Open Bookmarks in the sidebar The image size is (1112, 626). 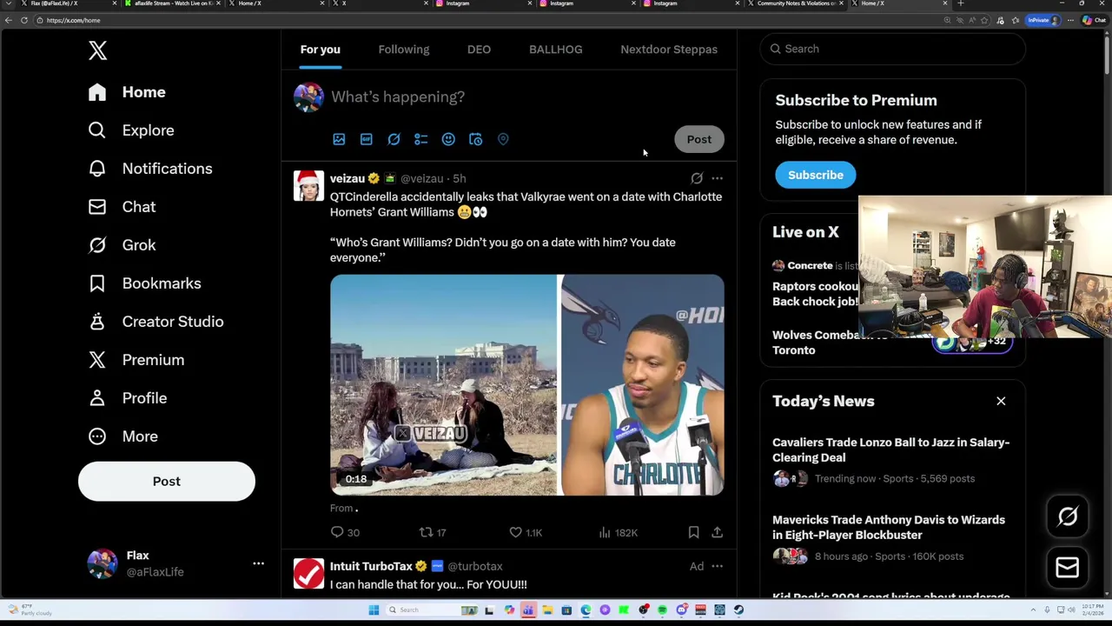144,283
